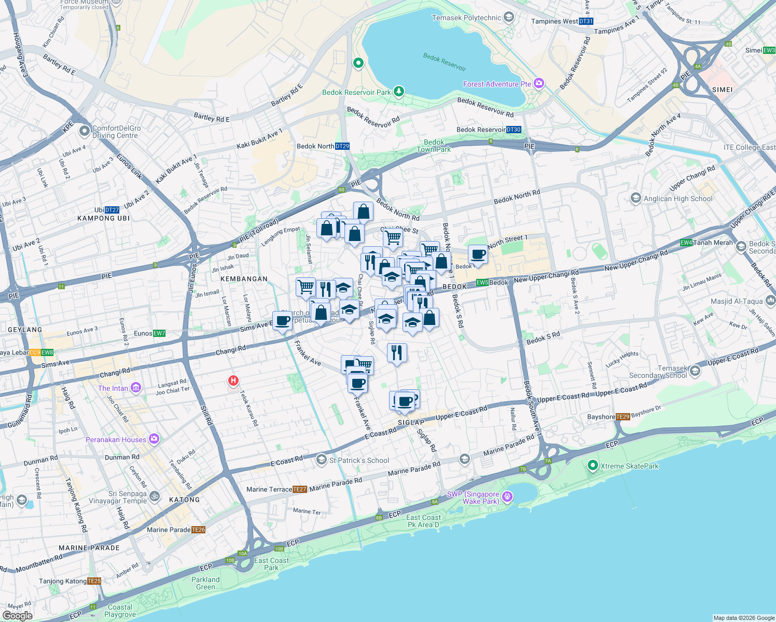Open the coffee cup marker near North Street 1

(x=477, y=255)
